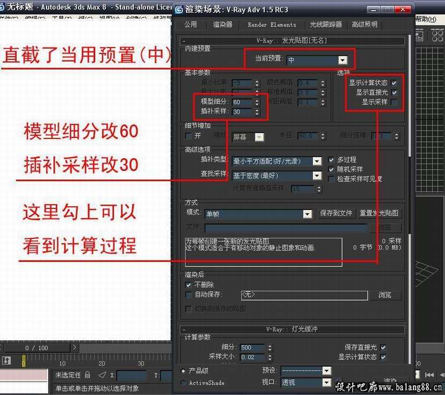The image size is (445, 395).
Task: Click the time slider 0 / 100
Action: [x=37, y=348]
